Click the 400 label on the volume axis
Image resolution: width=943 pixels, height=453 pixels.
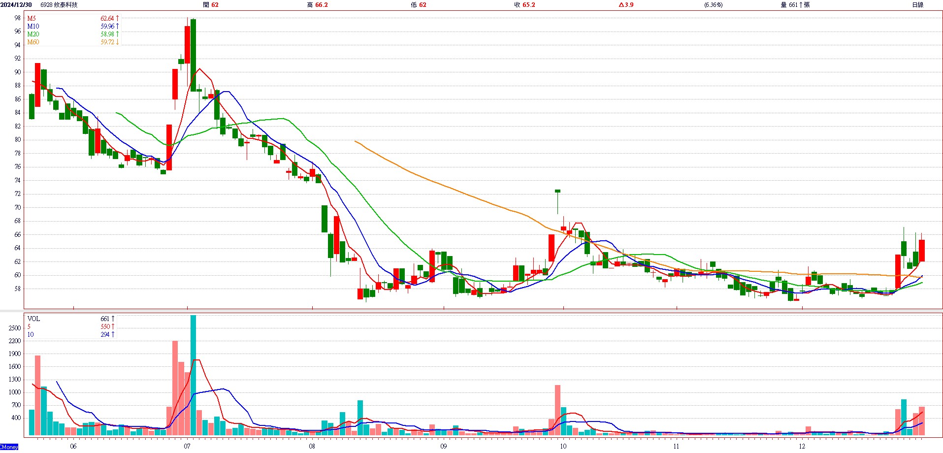click(16, 418)
